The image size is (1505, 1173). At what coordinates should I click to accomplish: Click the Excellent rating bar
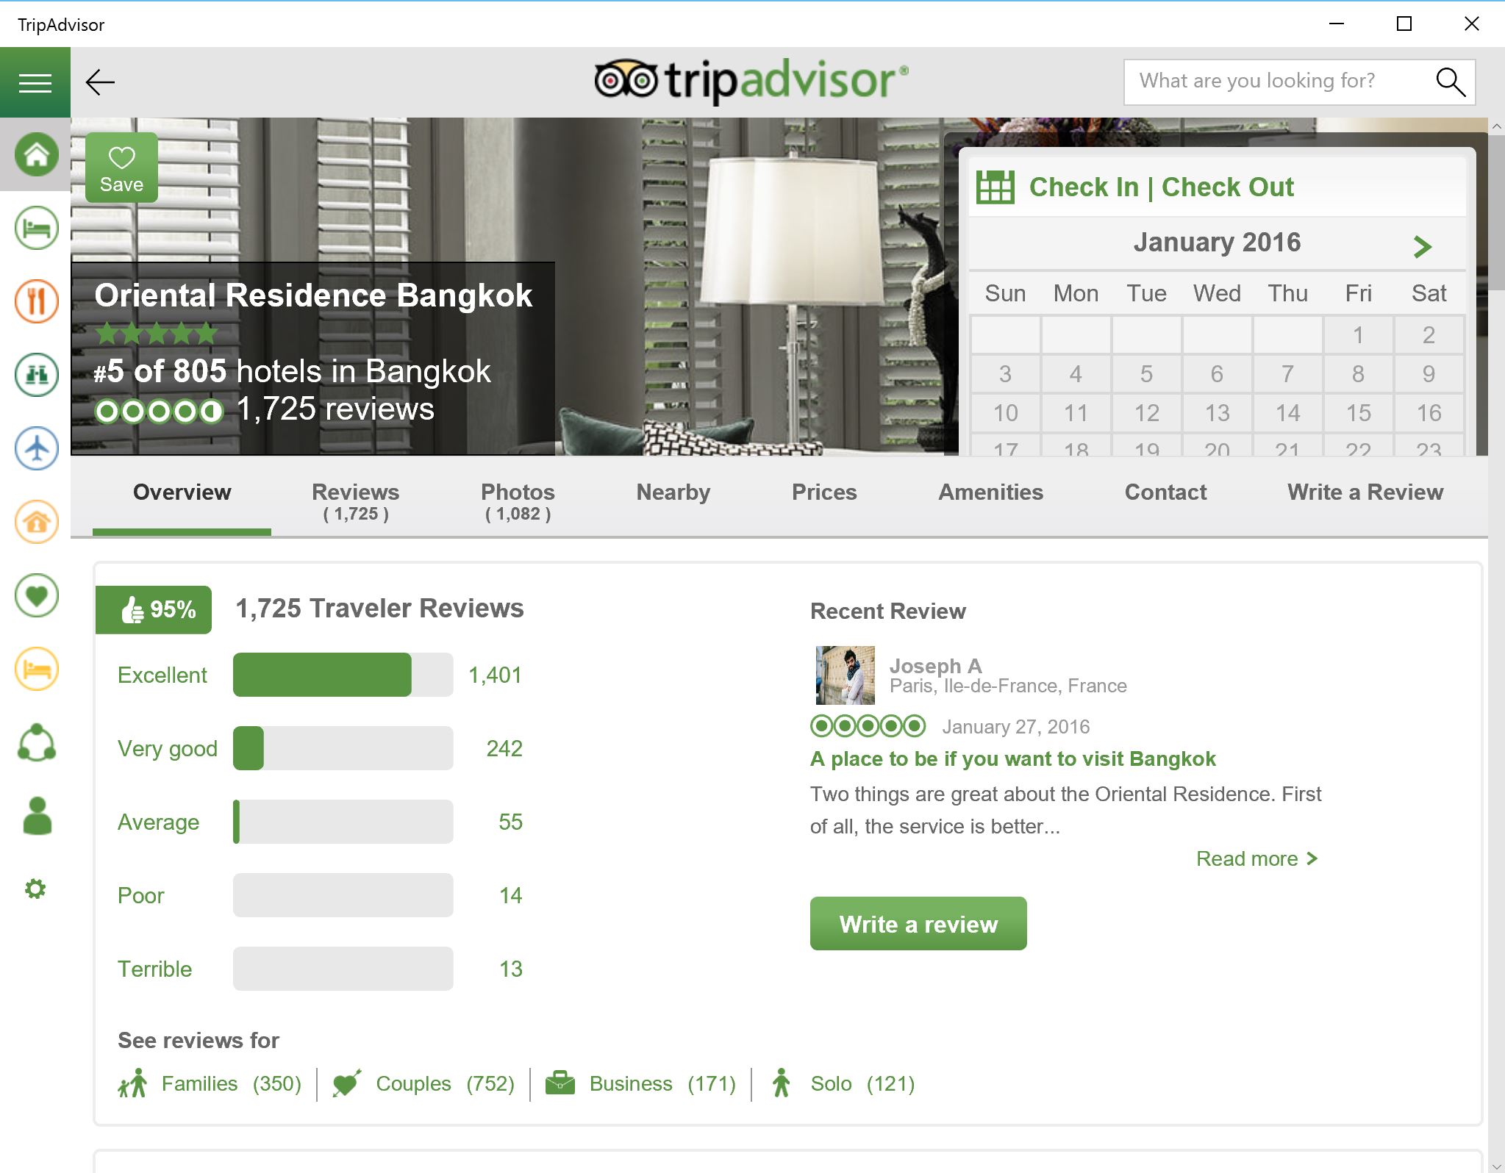pos(343,675)
